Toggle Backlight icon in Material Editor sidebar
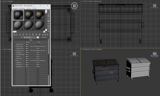 click(49, 14)
